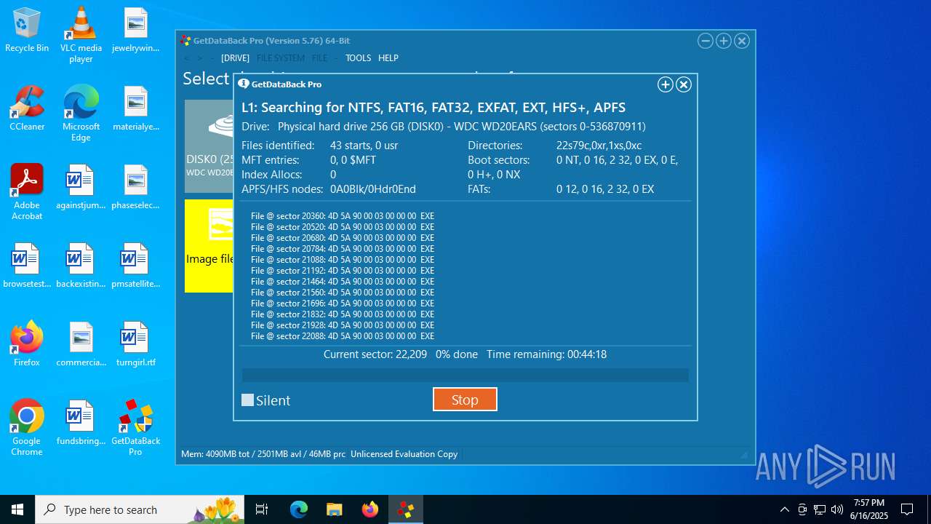Click the APFS/HFS nodes value
This screenshot has height=524, width=931.
pos(373,189)
